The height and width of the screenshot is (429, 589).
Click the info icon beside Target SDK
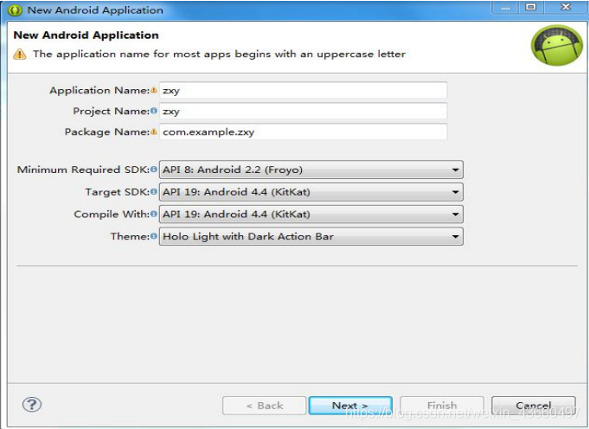[154, 192]
